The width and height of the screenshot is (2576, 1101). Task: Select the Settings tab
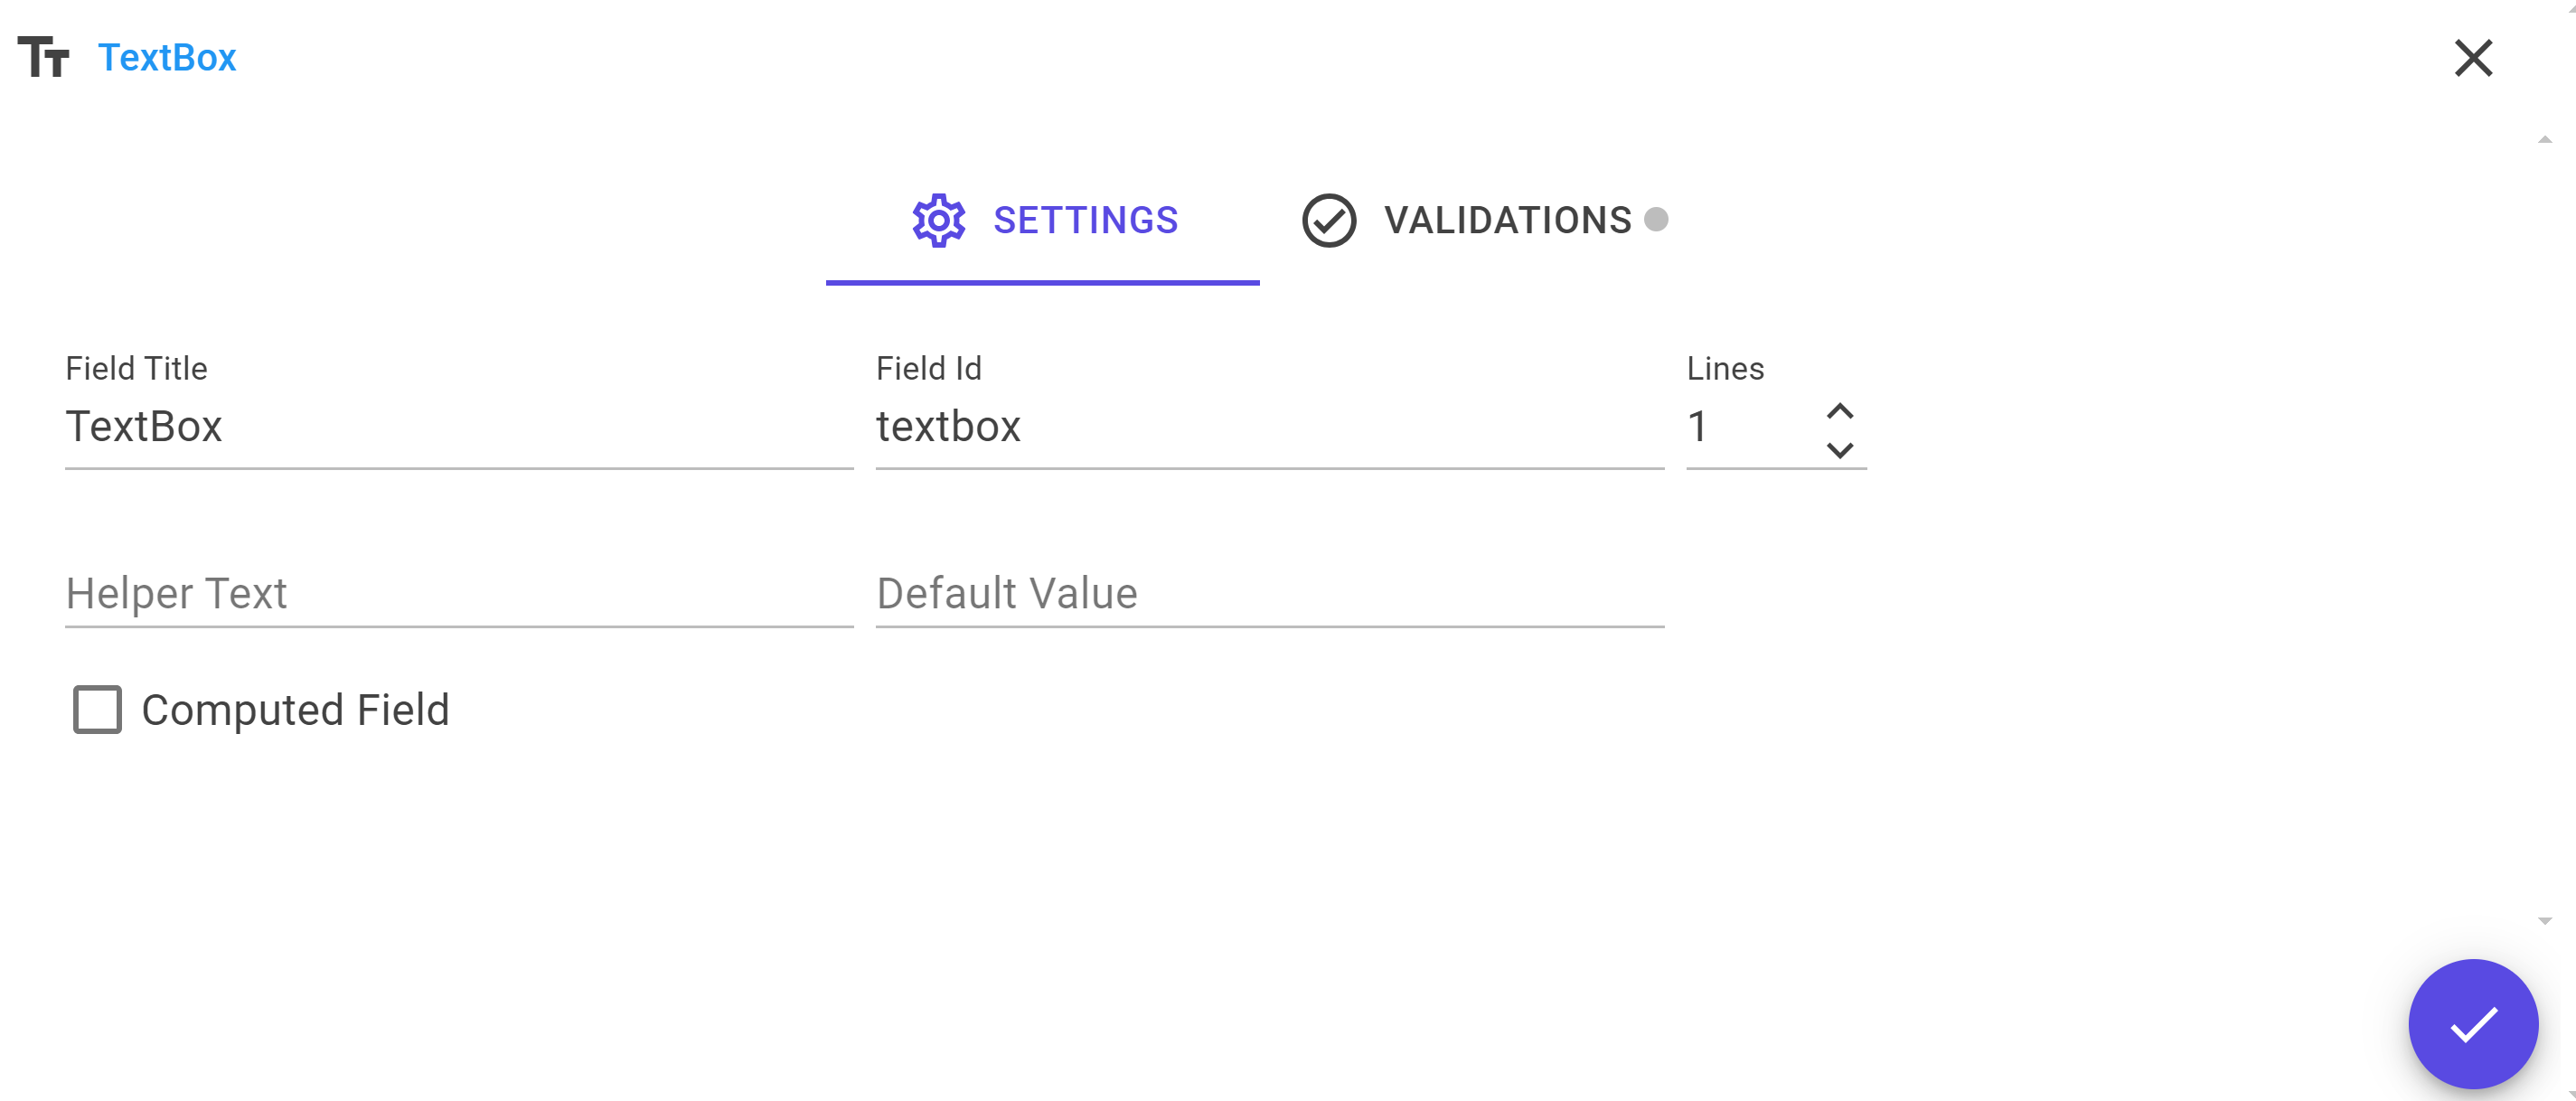(1043, 220)
